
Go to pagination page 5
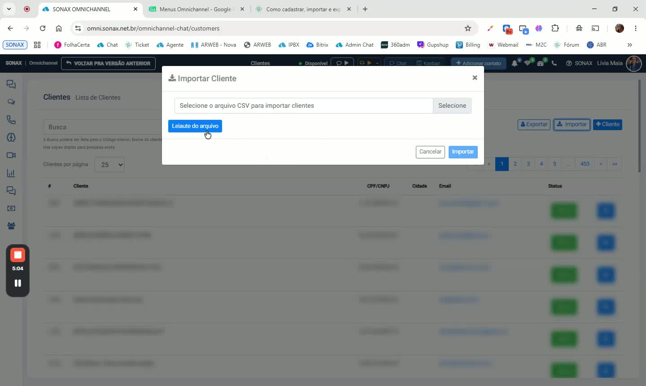point(554,164)
